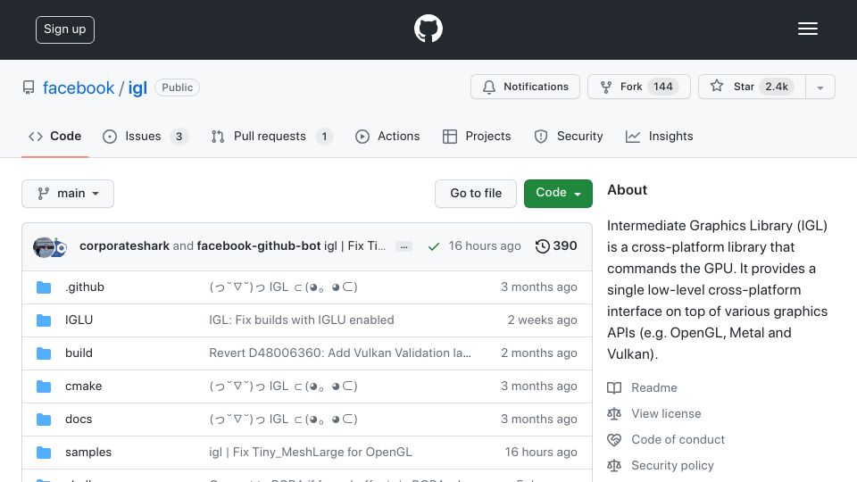Open the igl repository link
The height and width of the screenshot is (482, 857).
tap(137, 87)
